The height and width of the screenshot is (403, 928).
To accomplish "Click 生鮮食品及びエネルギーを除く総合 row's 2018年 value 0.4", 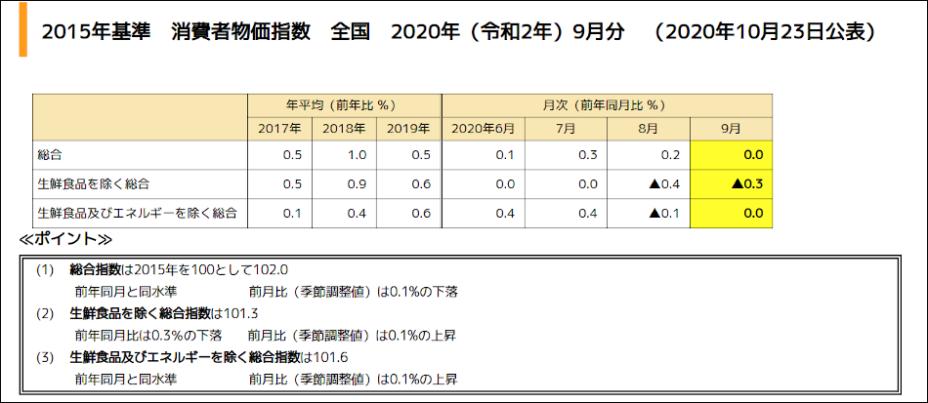I will (x=358, y=214).
